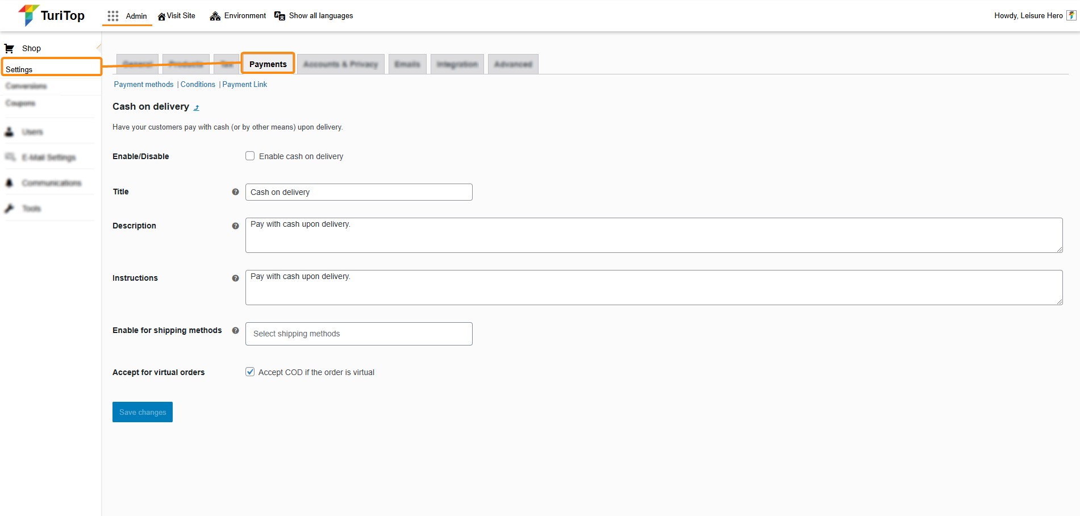The height and width of the screenshot is (516, 1080).
Task: Click the Save changes button
Action: (x=143, y=412)
